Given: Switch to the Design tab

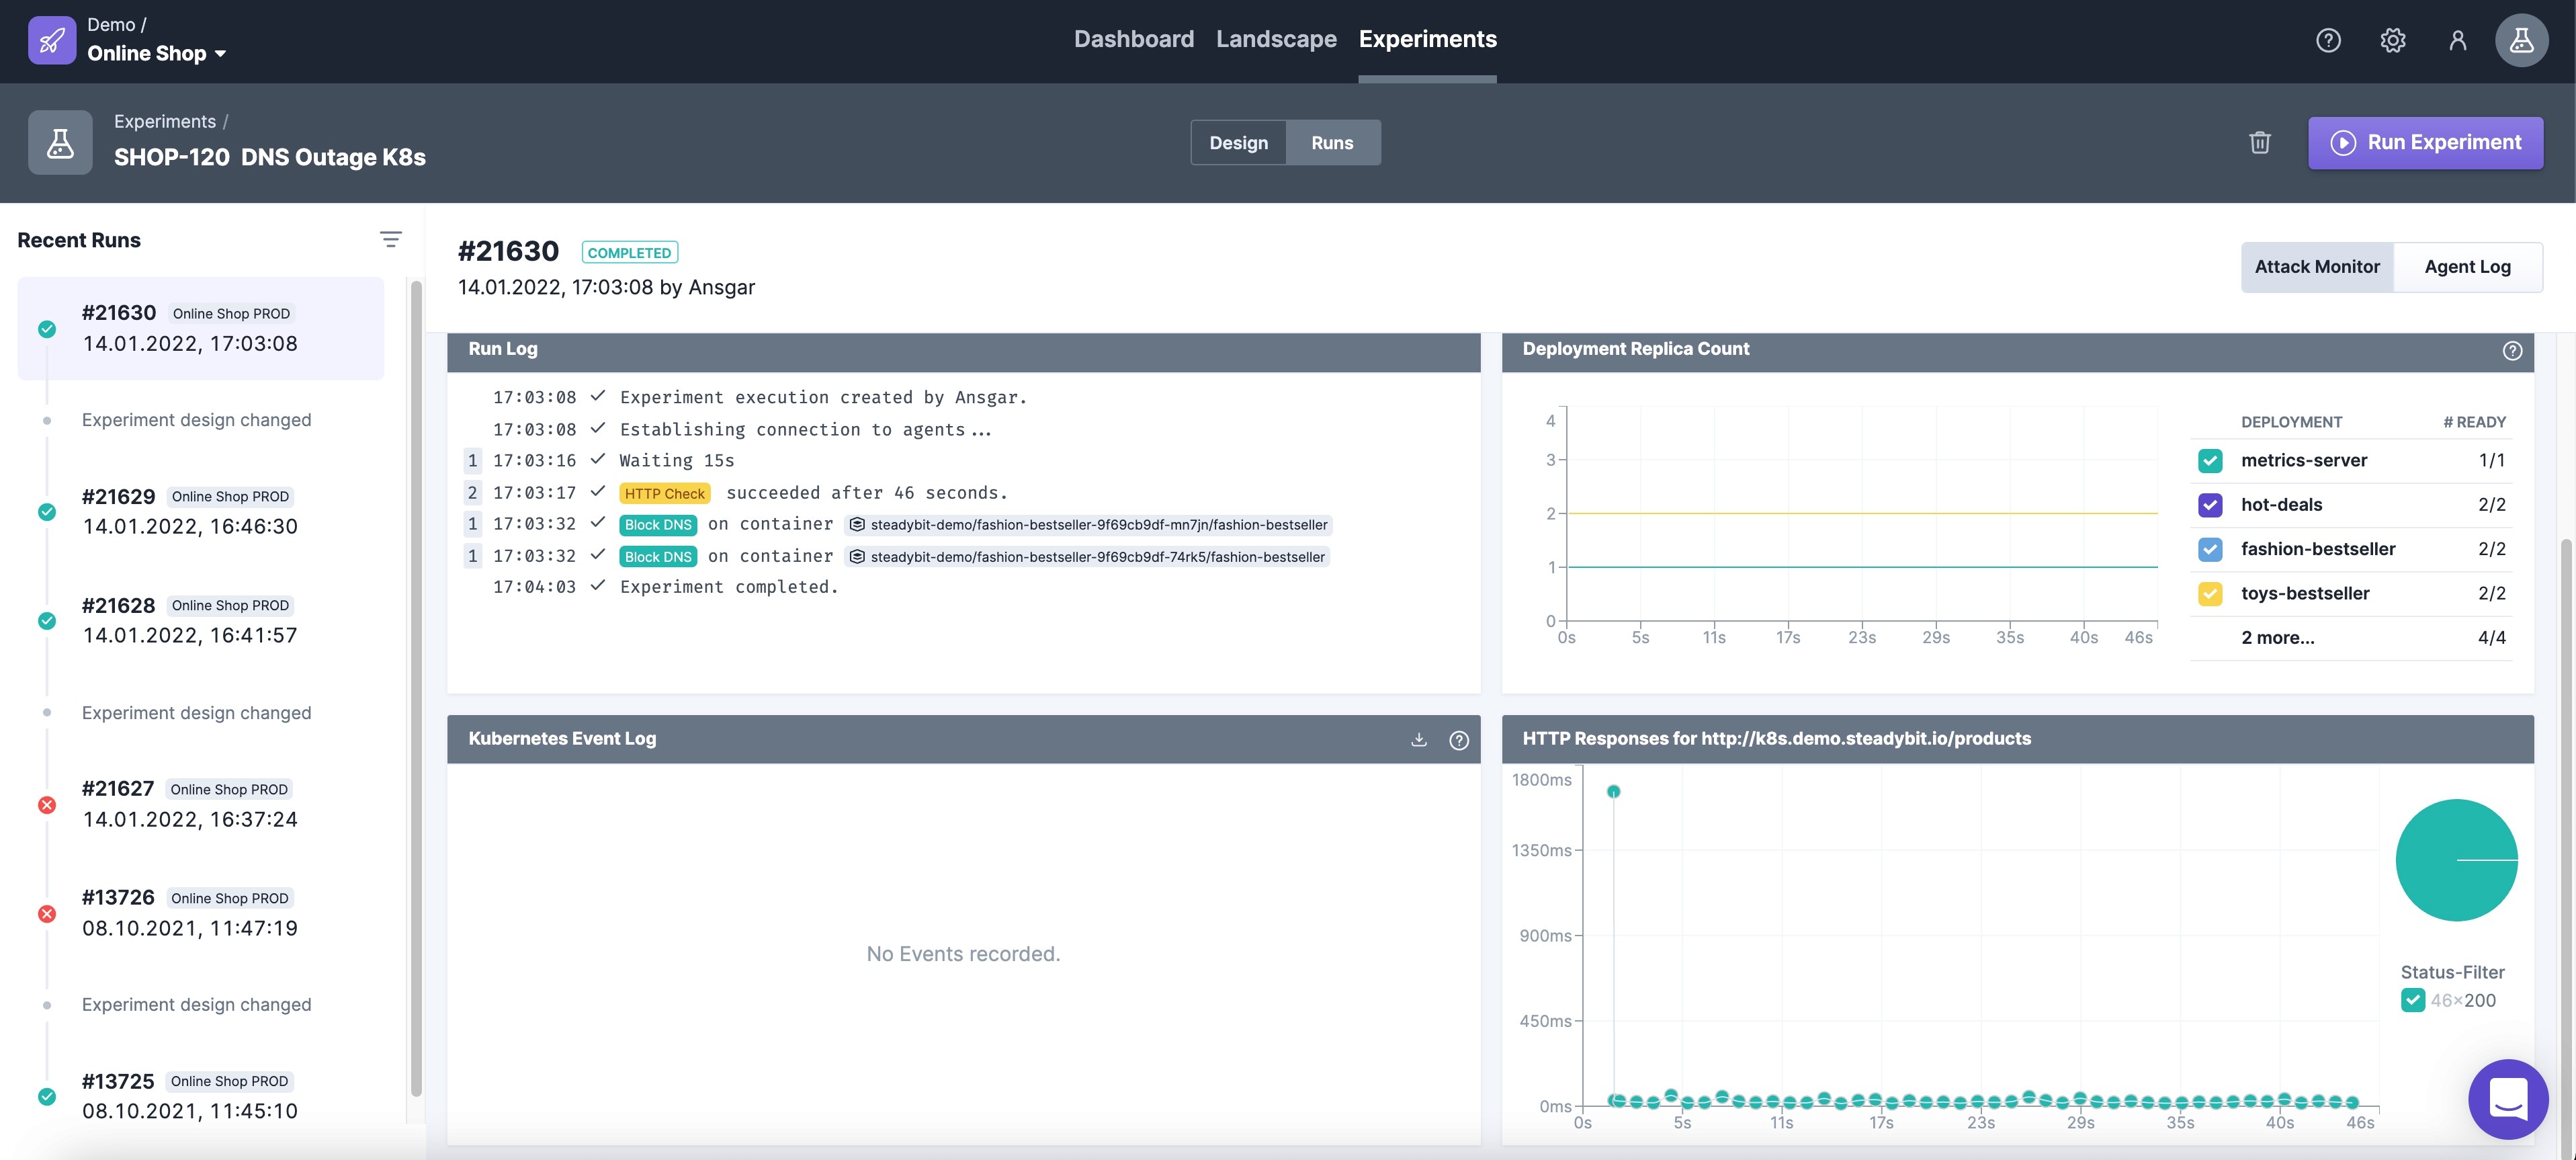Looking at the screenshot, I should (1238, 143).
